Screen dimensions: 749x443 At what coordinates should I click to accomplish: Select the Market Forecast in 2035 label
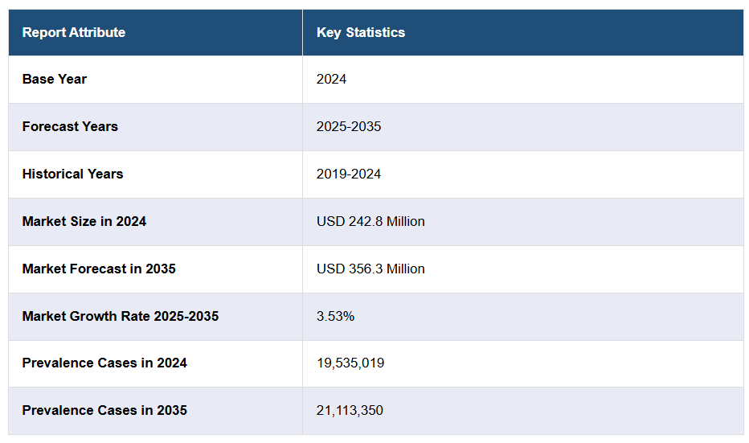(x=99, y=269)
